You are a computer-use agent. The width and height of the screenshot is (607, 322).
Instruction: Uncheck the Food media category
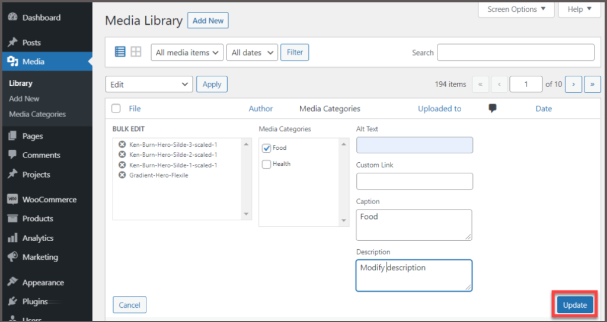click(x=267, y=148)
